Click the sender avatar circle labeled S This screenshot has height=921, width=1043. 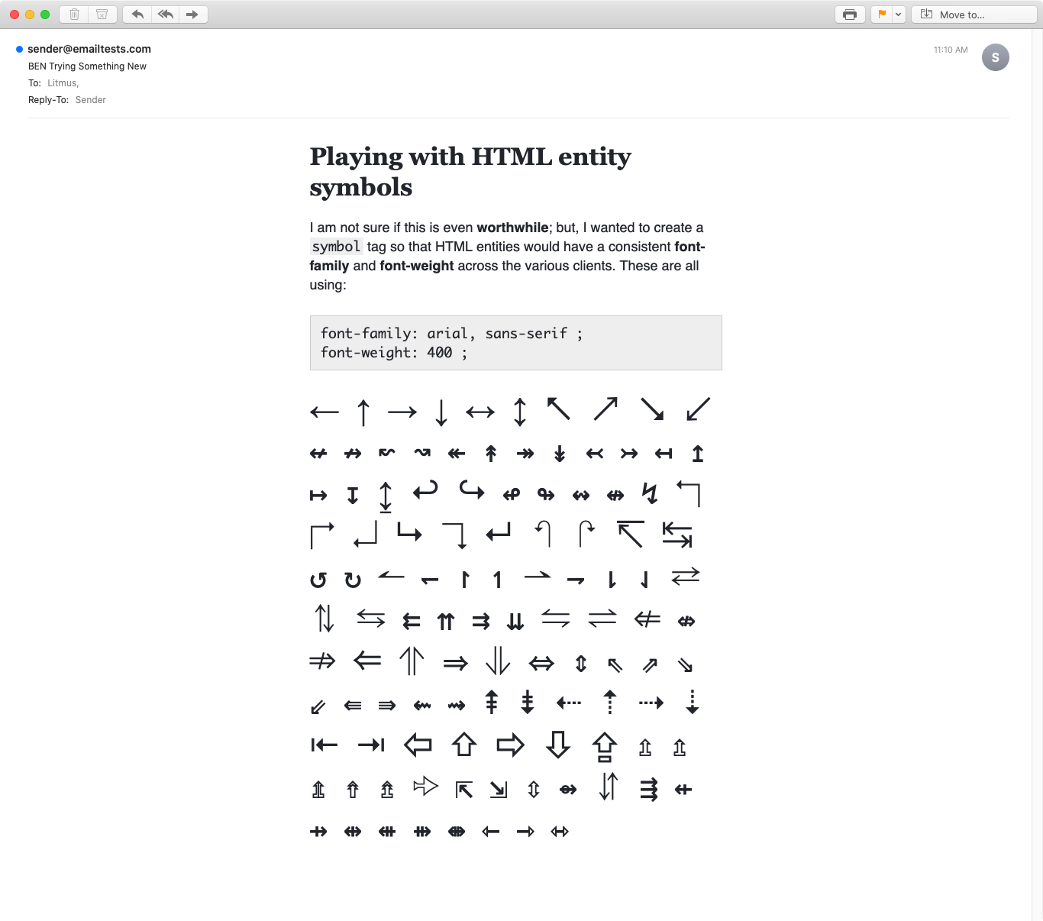point(995,57)
